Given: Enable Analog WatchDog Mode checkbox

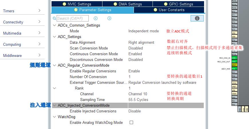Looking at the screenshot, I should tap(131, 122).
